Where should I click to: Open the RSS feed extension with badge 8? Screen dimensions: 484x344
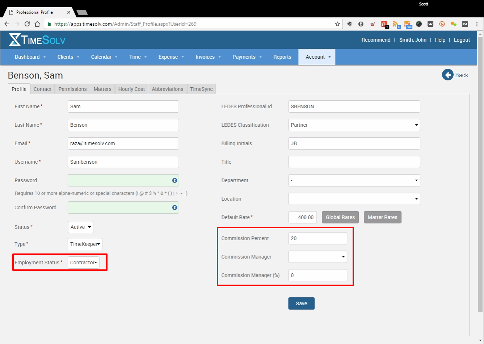click(396, 25)
